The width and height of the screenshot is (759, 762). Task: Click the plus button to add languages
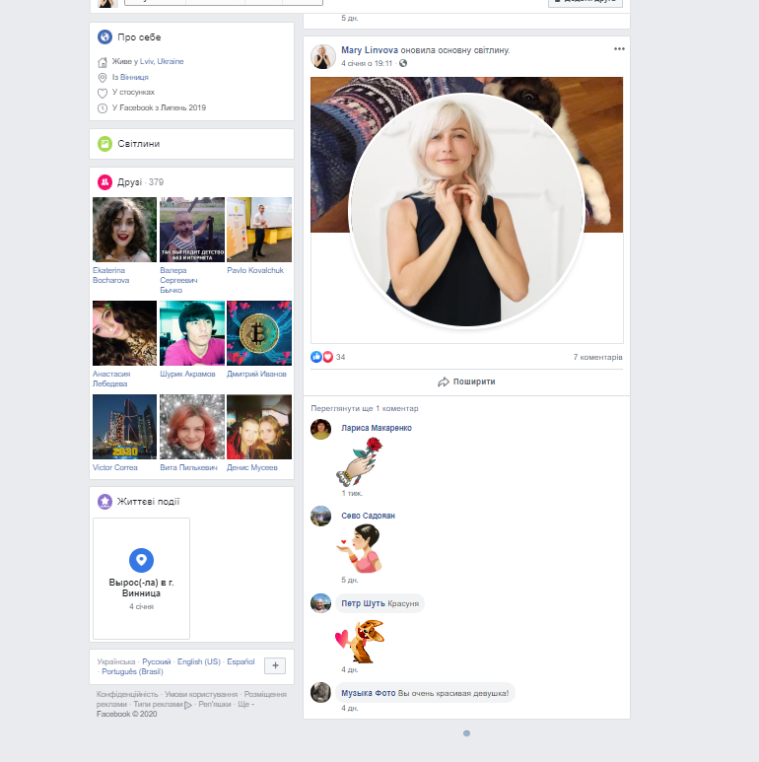[275, 665]
